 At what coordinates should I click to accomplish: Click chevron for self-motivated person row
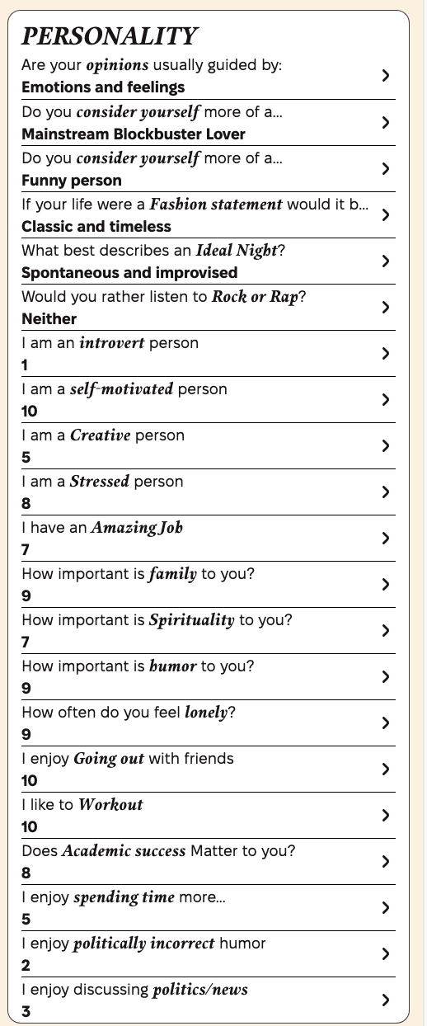pos(386,399)
